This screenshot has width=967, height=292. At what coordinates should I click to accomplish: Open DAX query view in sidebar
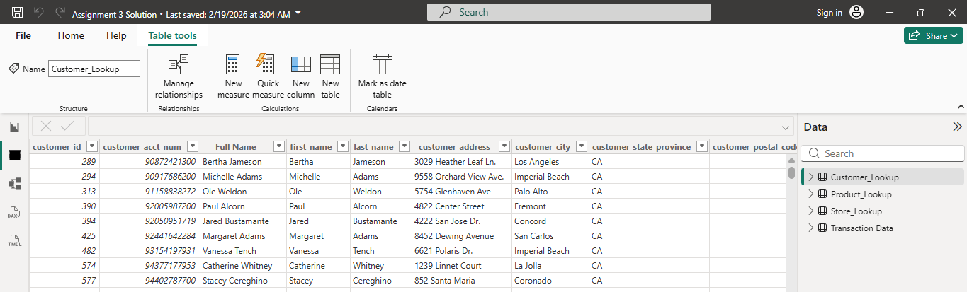tap(14, 213)
